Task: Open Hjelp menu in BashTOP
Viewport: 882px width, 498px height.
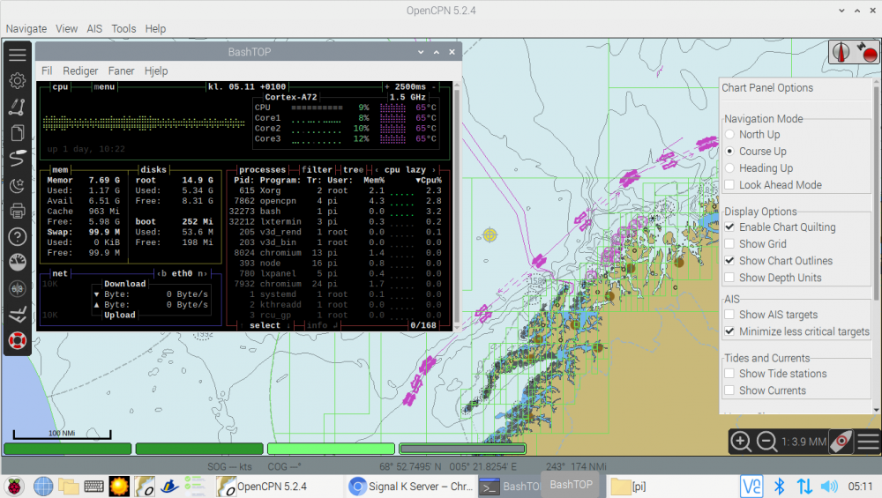Action: 156,71
